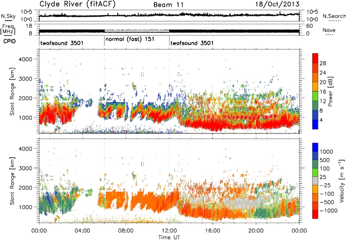
Task: Click the '04:00' time tick label
Action: pos(83,230)
